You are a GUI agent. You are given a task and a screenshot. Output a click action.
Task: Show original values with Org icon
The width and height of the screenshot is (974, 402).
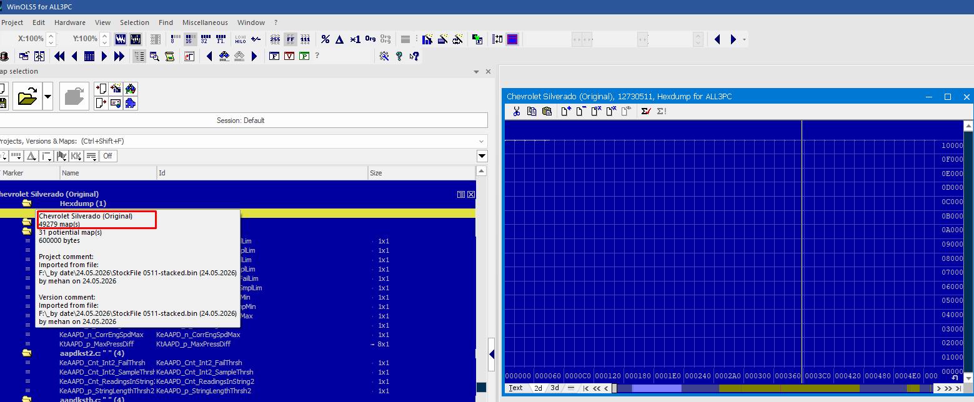[x=370, y=39]
